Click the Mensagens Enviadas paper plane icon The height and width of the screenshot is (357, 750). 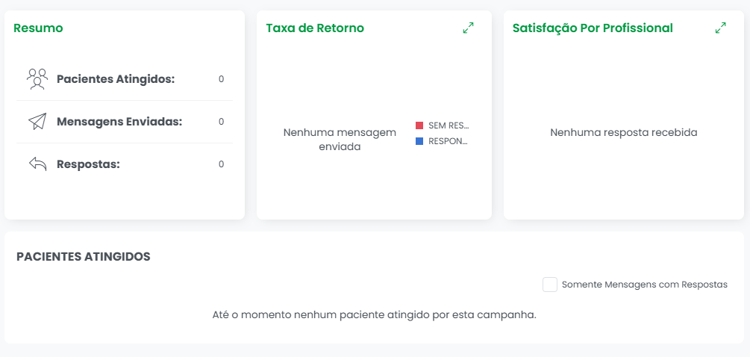(37, 122)
